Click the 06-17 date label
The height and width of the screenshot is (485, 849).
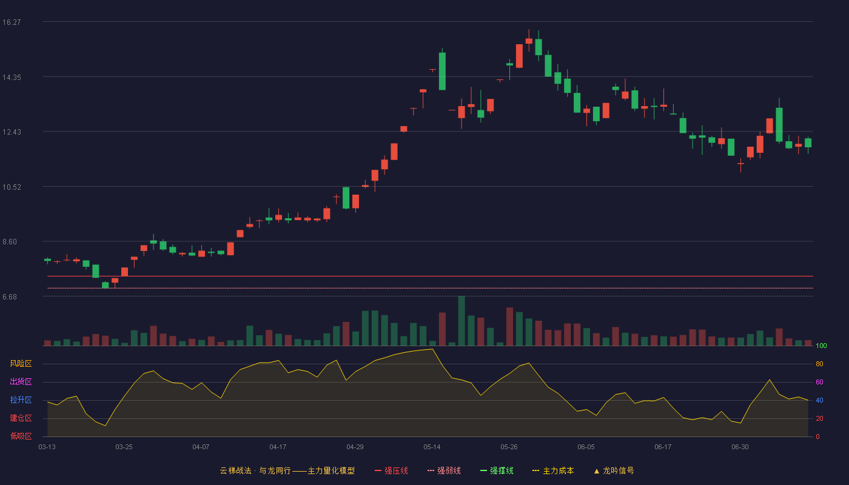[663, 447]
